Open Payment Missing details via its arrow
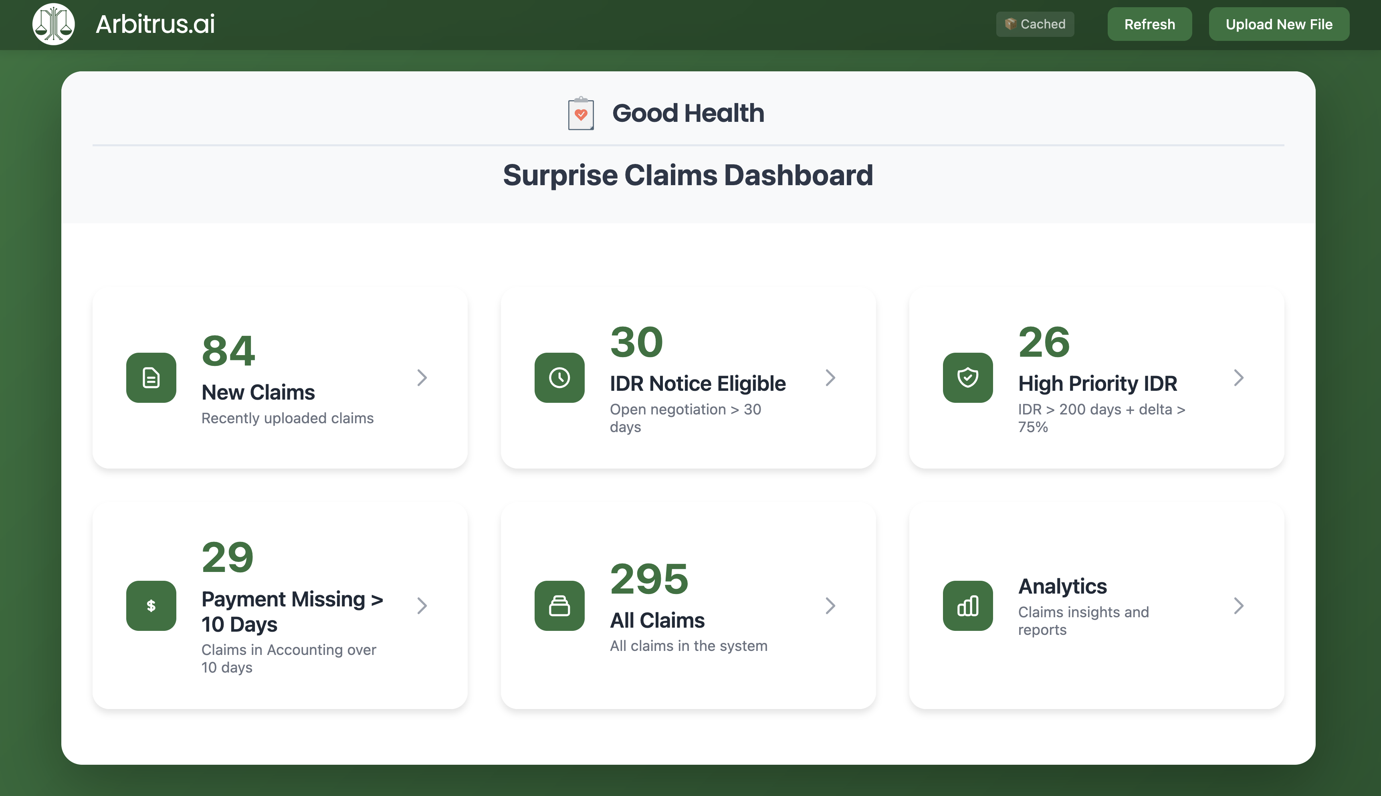 point(421,605)
